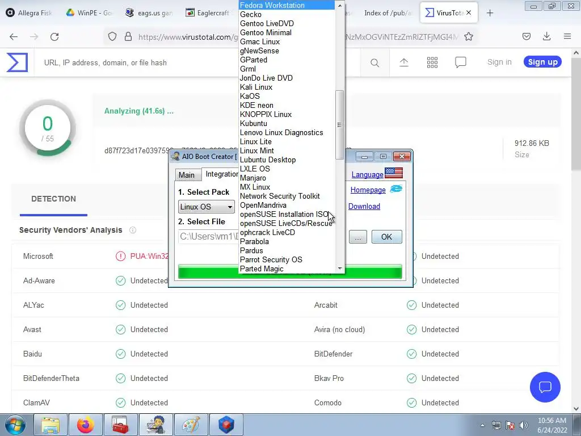Click the VirusTotal search input field
Screen dimensions: 581x436
[x=198, y=62]
